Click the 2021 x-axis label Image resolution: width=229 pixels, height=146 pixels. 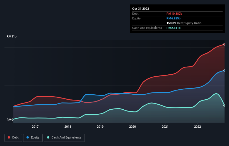click(165, 127)
